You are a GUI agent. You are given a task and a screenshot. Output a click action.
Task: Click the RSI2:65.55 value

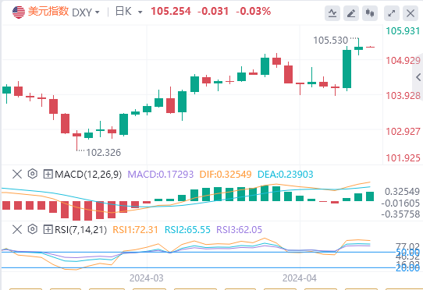(187, 230)
